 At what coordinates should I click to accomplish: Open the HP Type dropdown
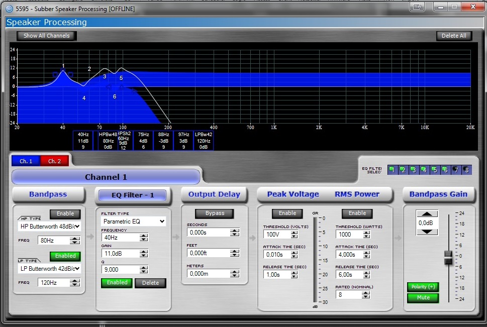tap(49, 226)
